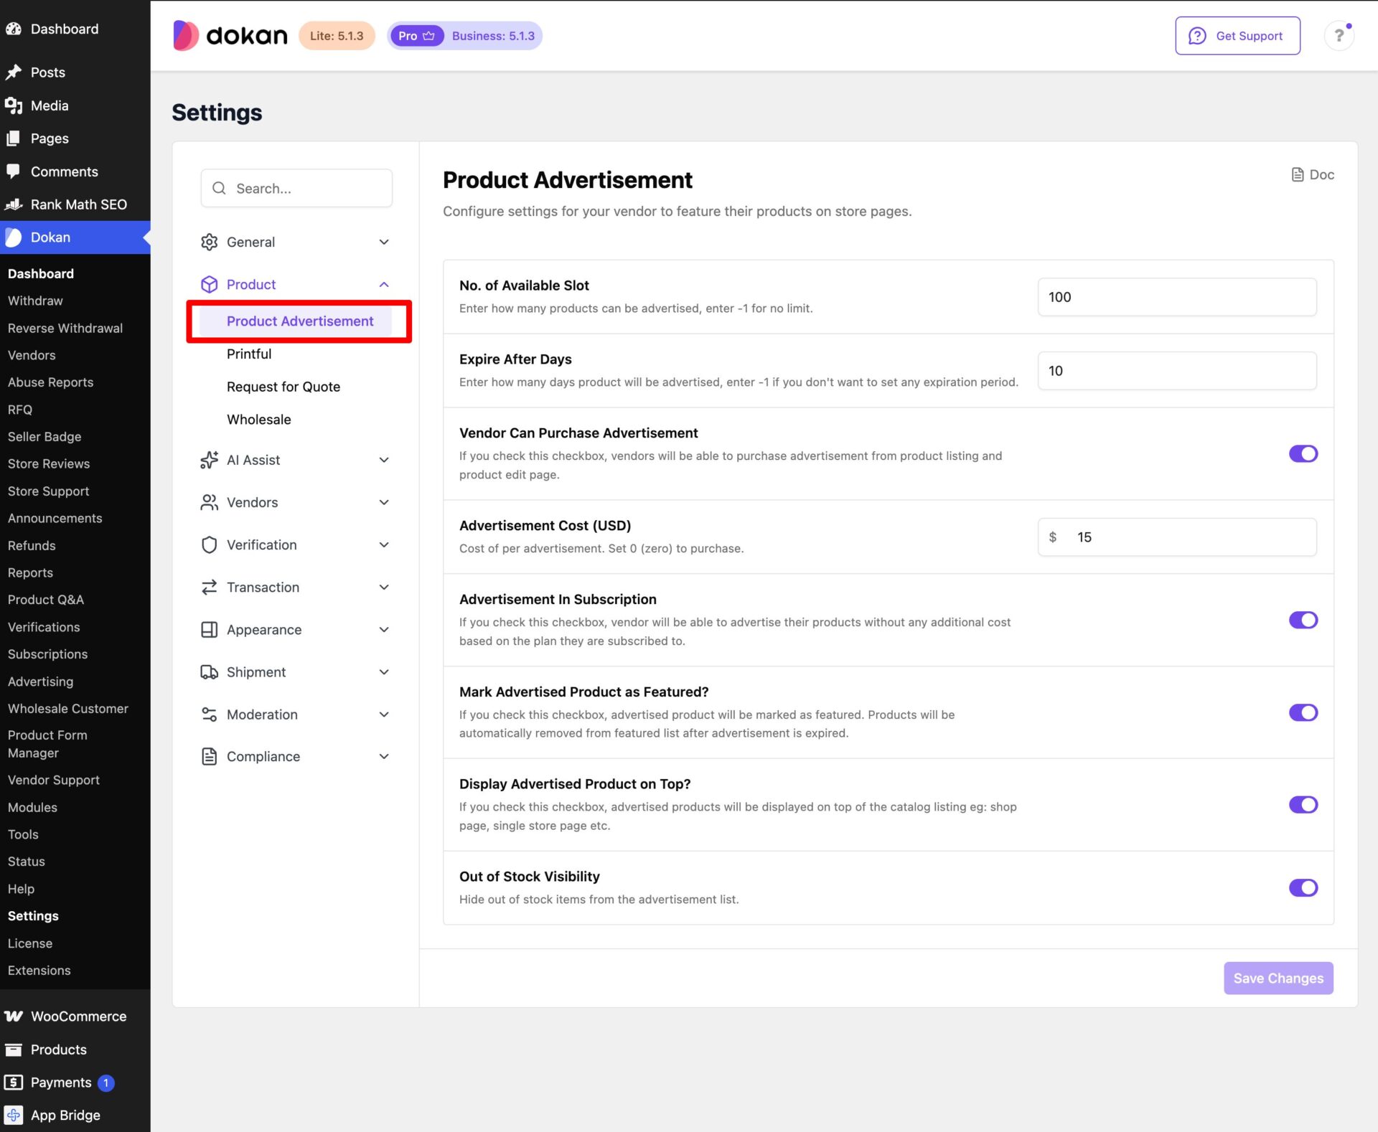Screen dimensions: 1378x1132
Task: Expand the Transaction chevron
Action: 384,587
